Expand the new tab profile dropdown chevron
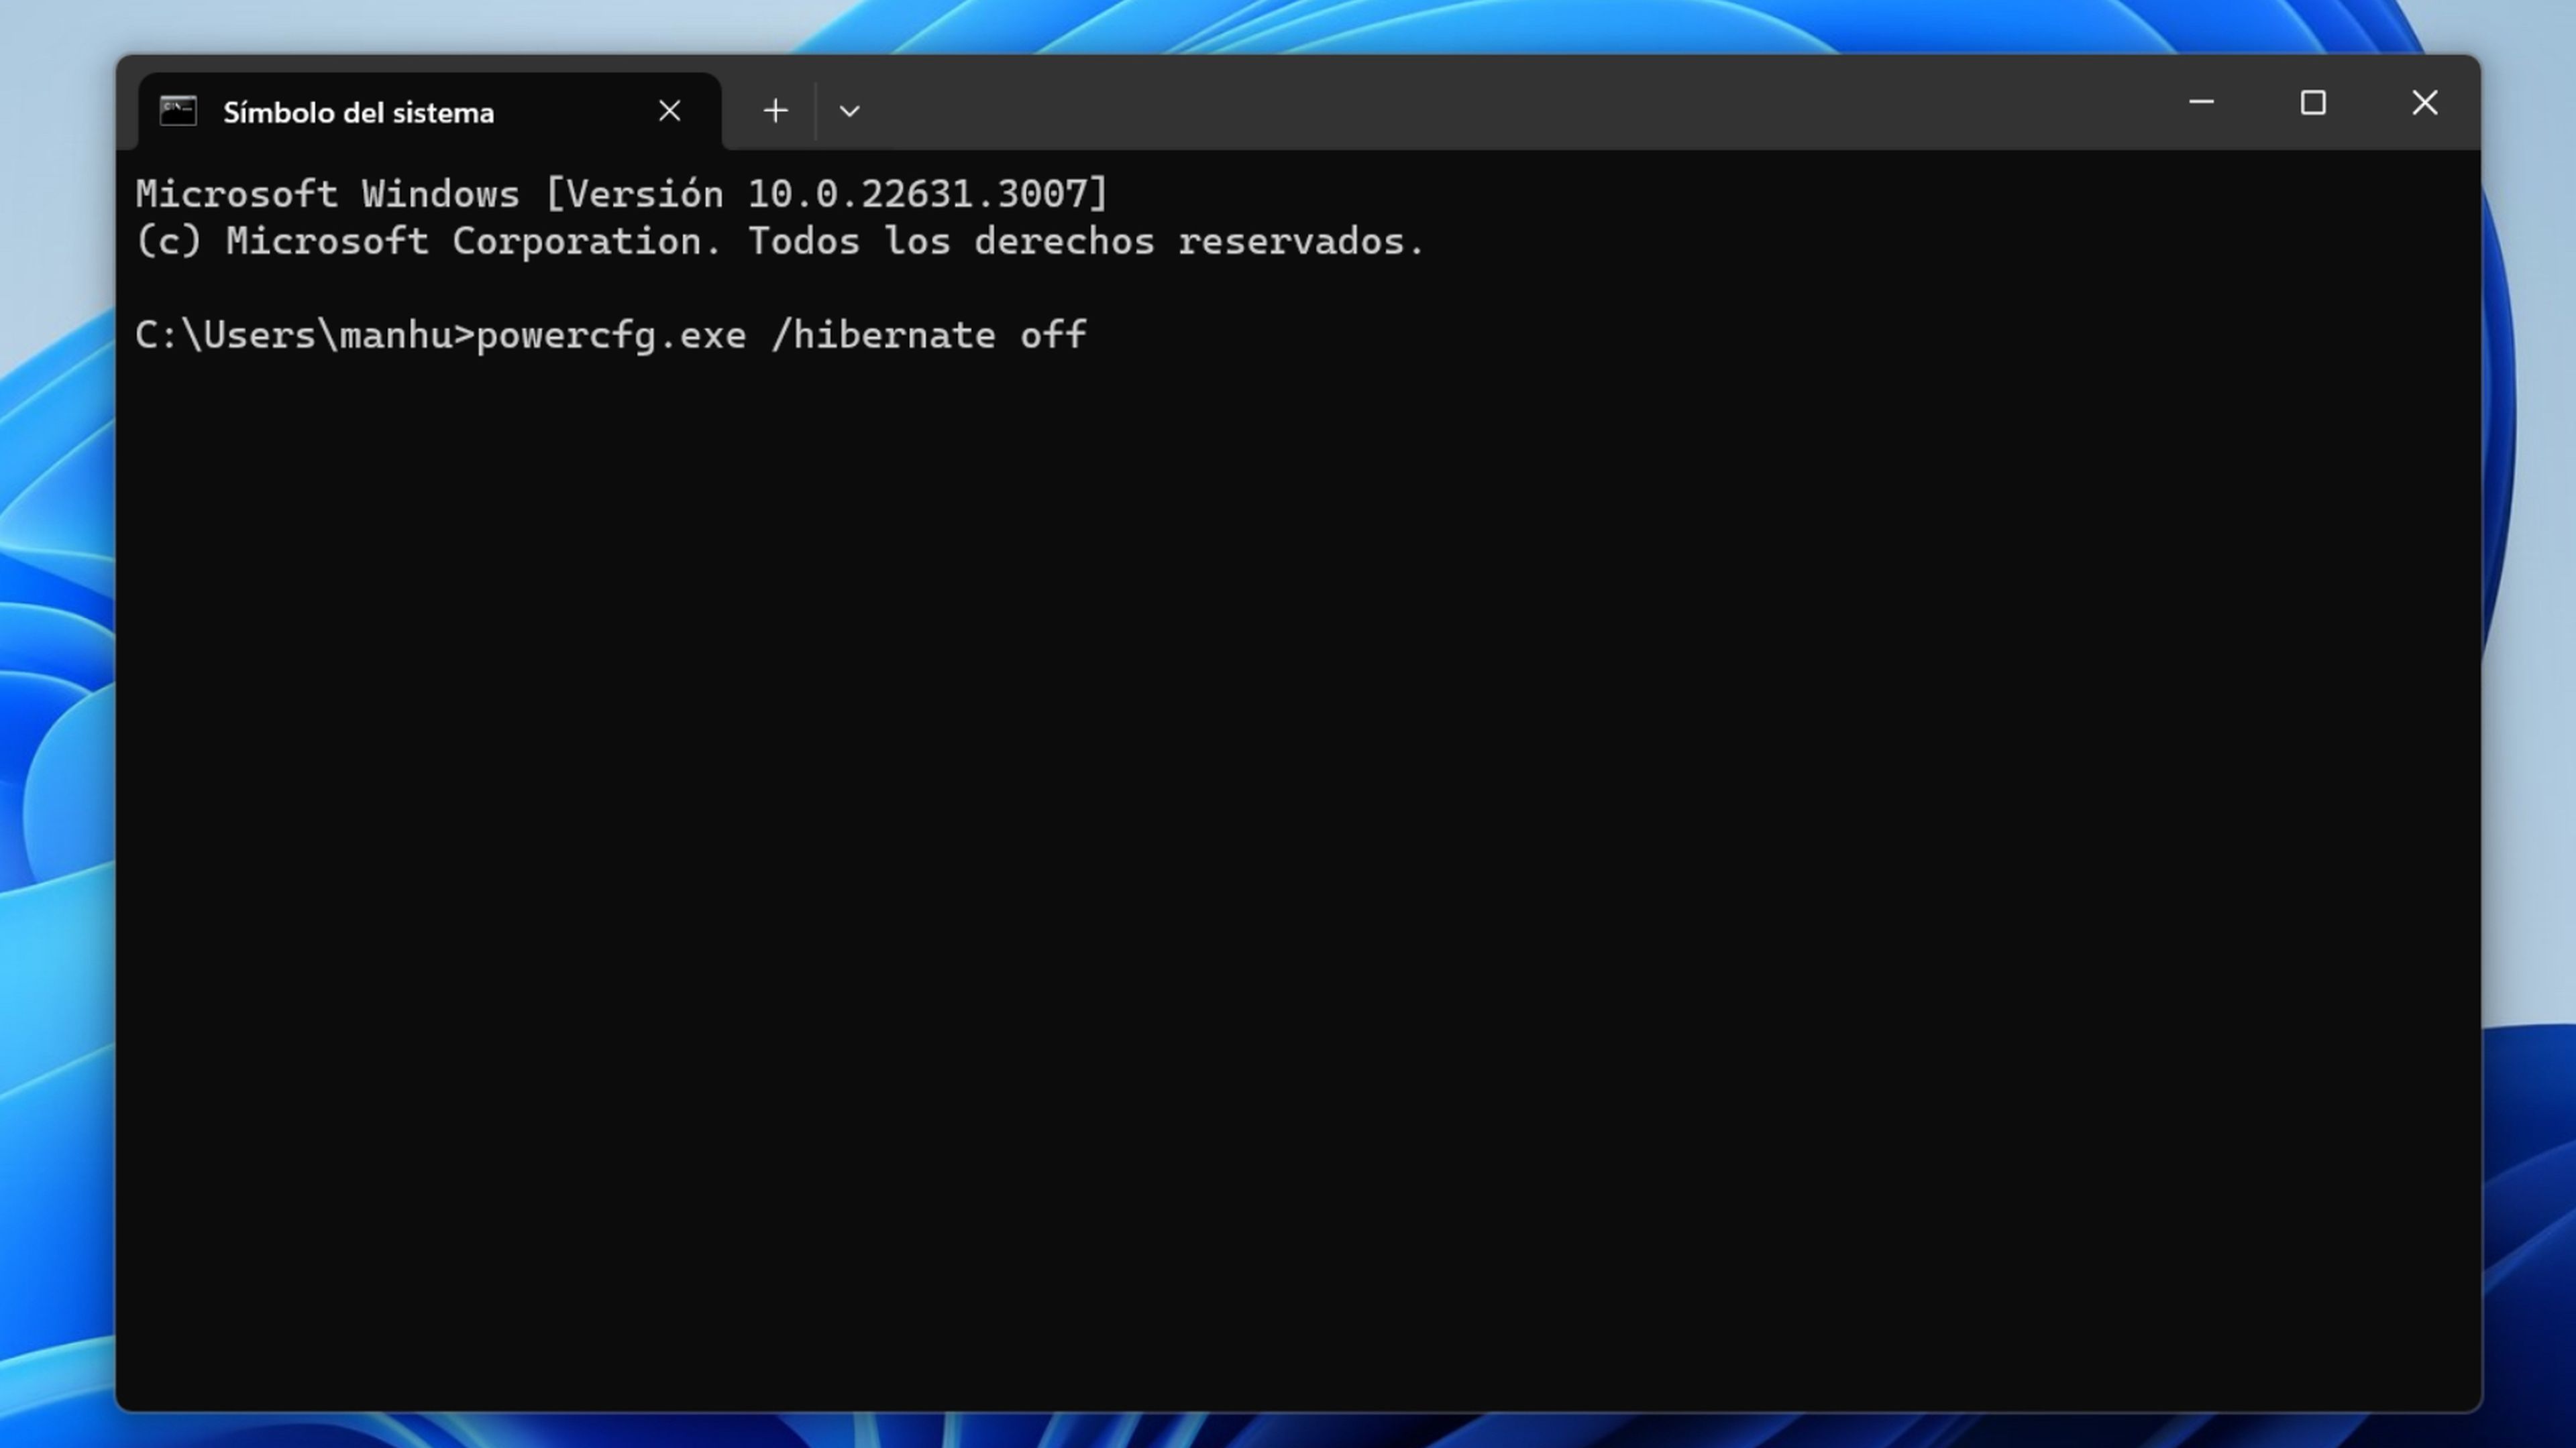This screenshot has height=1448, width=2576. tap(850, 111)
